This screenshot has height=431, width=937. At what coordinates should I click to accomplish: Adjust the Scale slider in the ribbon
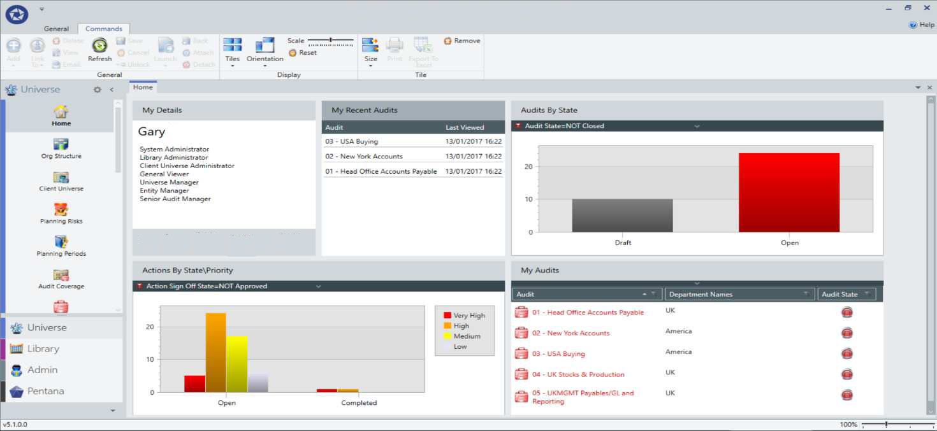click(x=331, y=40)
